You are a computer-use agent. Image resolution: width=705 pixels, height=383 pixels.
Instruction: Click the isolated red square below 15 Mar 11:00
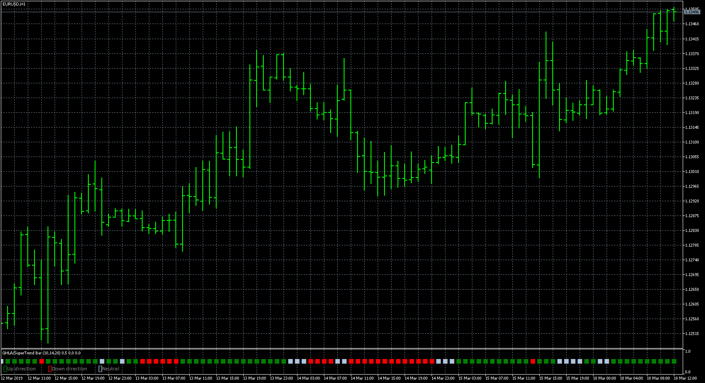[533, 361]
